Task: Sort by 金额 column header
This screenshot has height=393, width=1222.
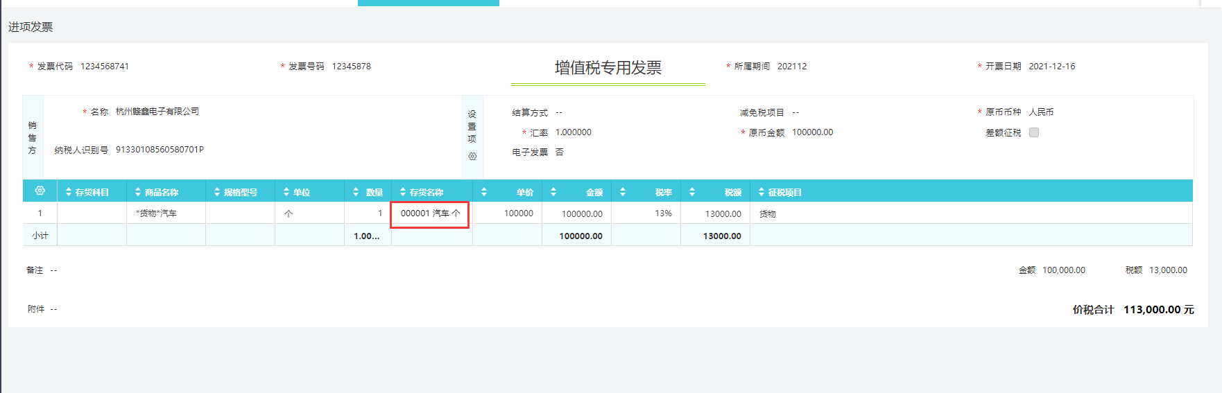Action: pos(553,192)
